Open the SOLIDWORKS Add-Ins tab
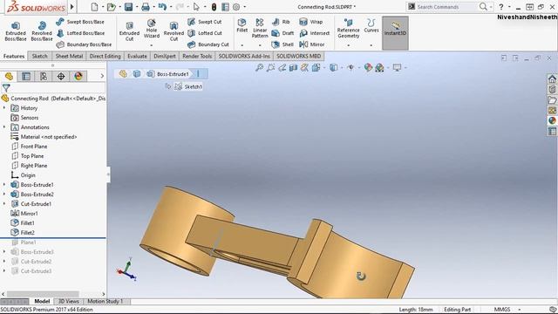Screen dimensions: 558x314 [244, 56]
